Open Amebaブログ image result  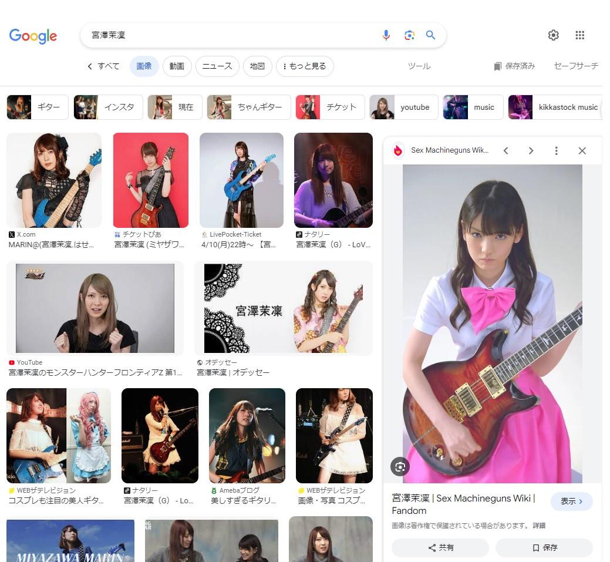(x=247, y=436)
